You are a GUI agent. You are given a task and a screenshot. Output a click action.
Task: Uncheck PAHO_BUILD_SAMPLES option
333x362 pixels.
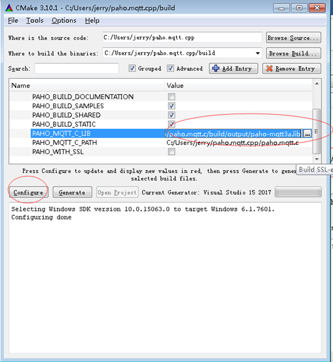[x=171, y=106]
